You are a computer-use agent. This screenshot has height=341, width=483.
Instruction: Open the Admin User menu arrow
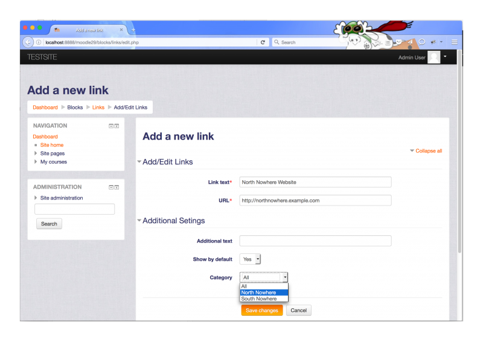(x=445, y=56)
